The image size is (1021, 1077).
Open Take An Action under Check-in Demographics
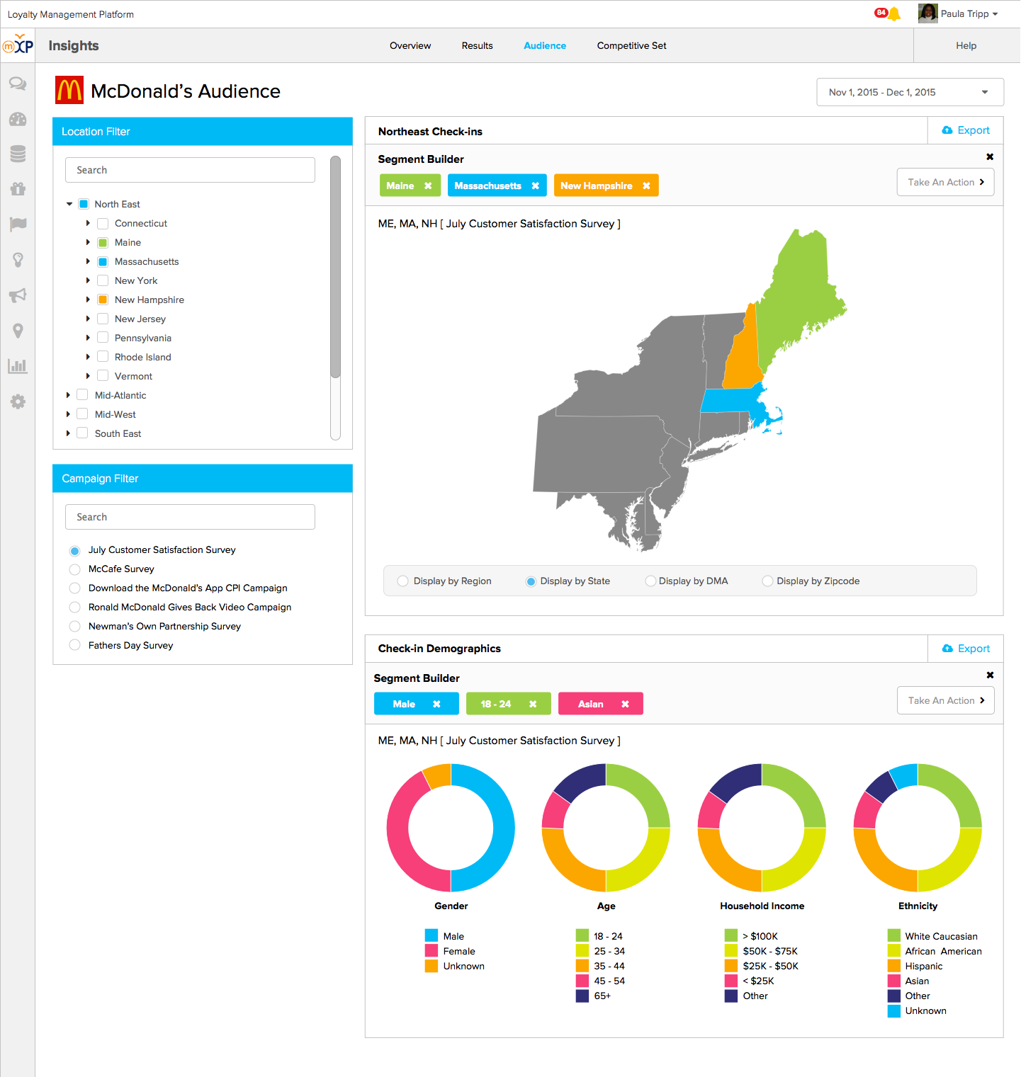point(945,700)
